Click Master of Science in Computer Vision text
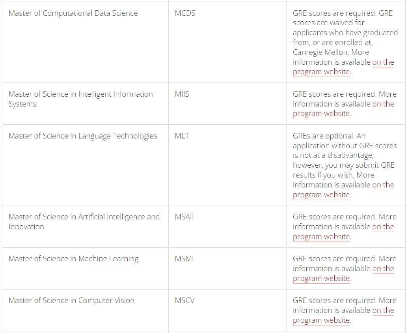The height and width of the screenshot is (333, 408). (x=71, y=301)
